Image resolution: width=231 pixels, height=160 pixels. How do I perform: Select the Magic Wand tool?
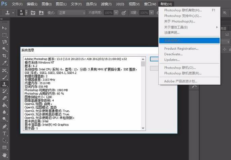coord(4,49)
